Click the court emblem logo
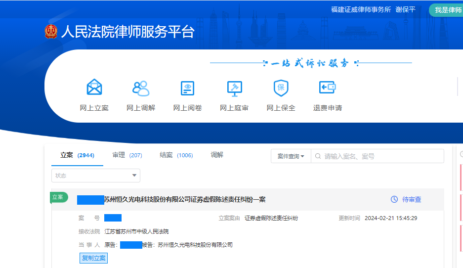 (51, 31)
